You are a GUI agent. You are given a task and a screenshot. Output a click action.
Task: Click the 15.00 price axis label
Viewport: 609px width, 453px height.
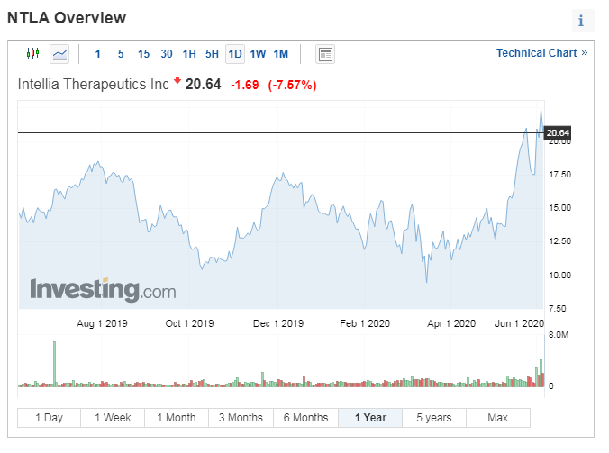[559, 208]
